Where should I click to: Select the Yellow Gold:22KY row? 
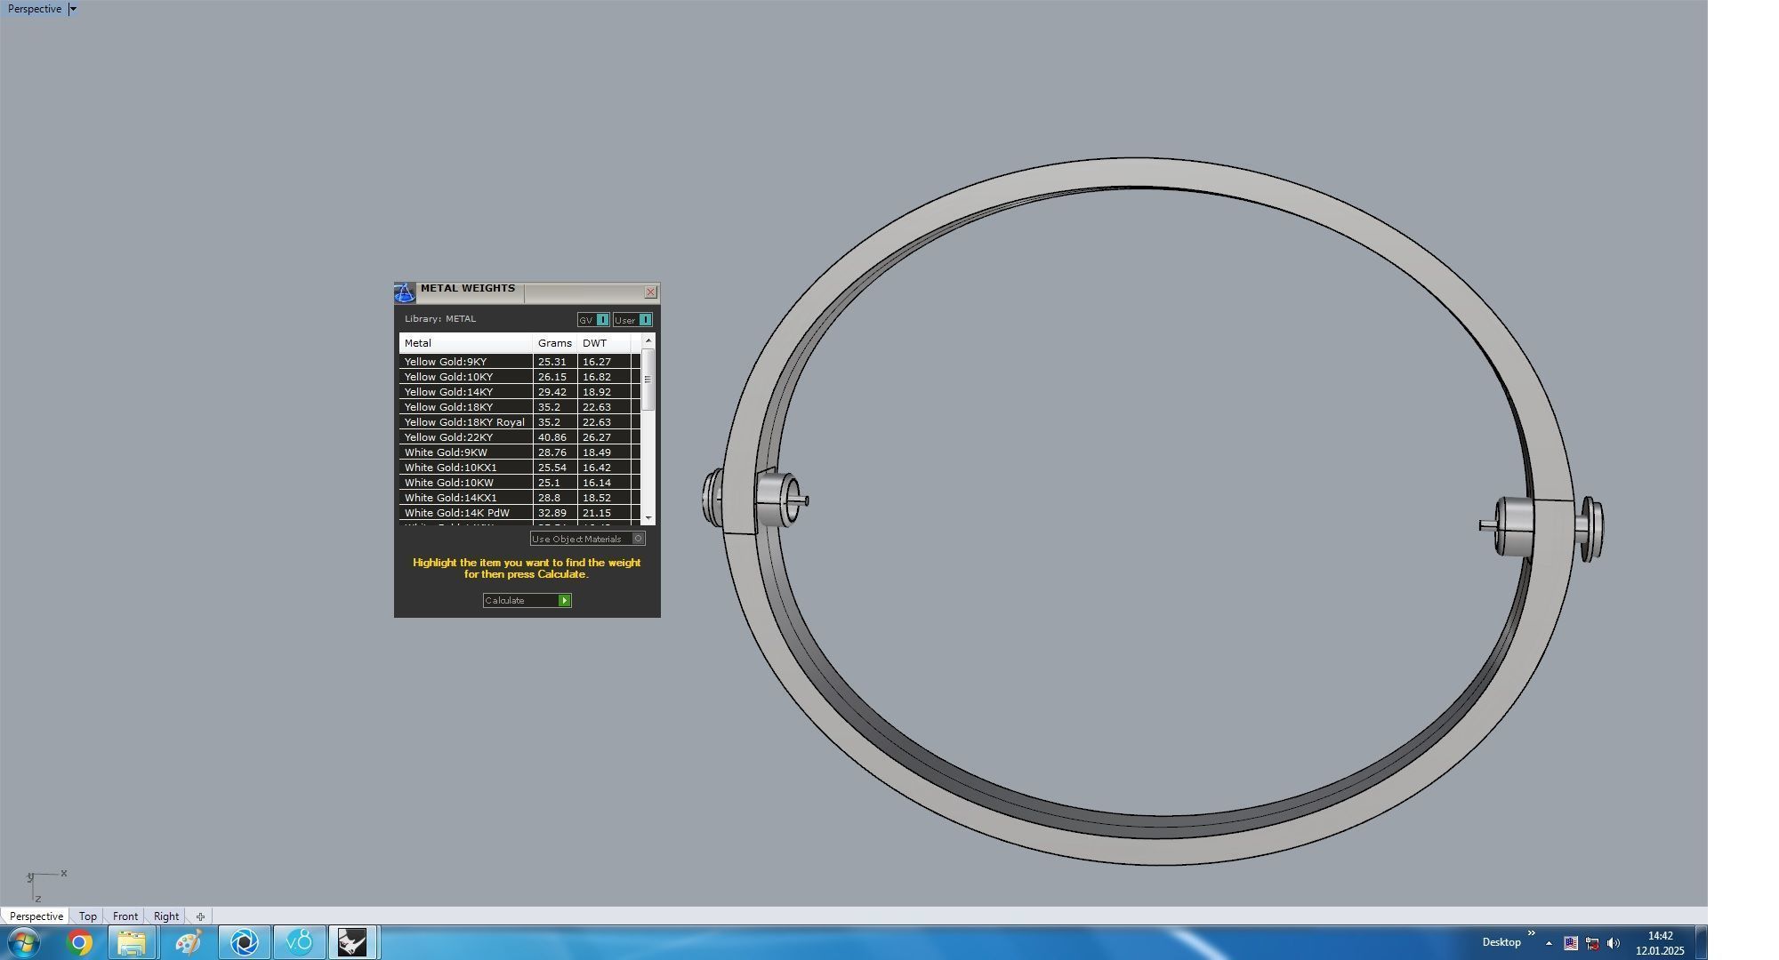(519, 437)
